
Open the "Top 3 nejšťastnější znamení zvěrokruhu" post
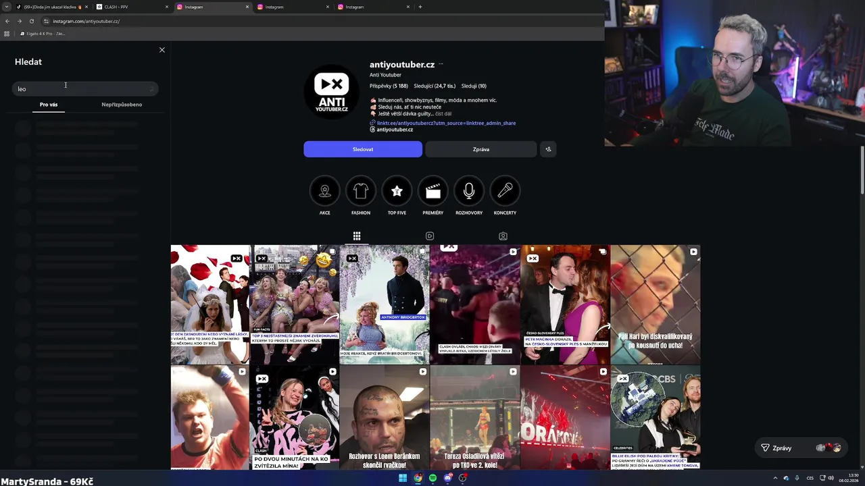click(295, 304)
